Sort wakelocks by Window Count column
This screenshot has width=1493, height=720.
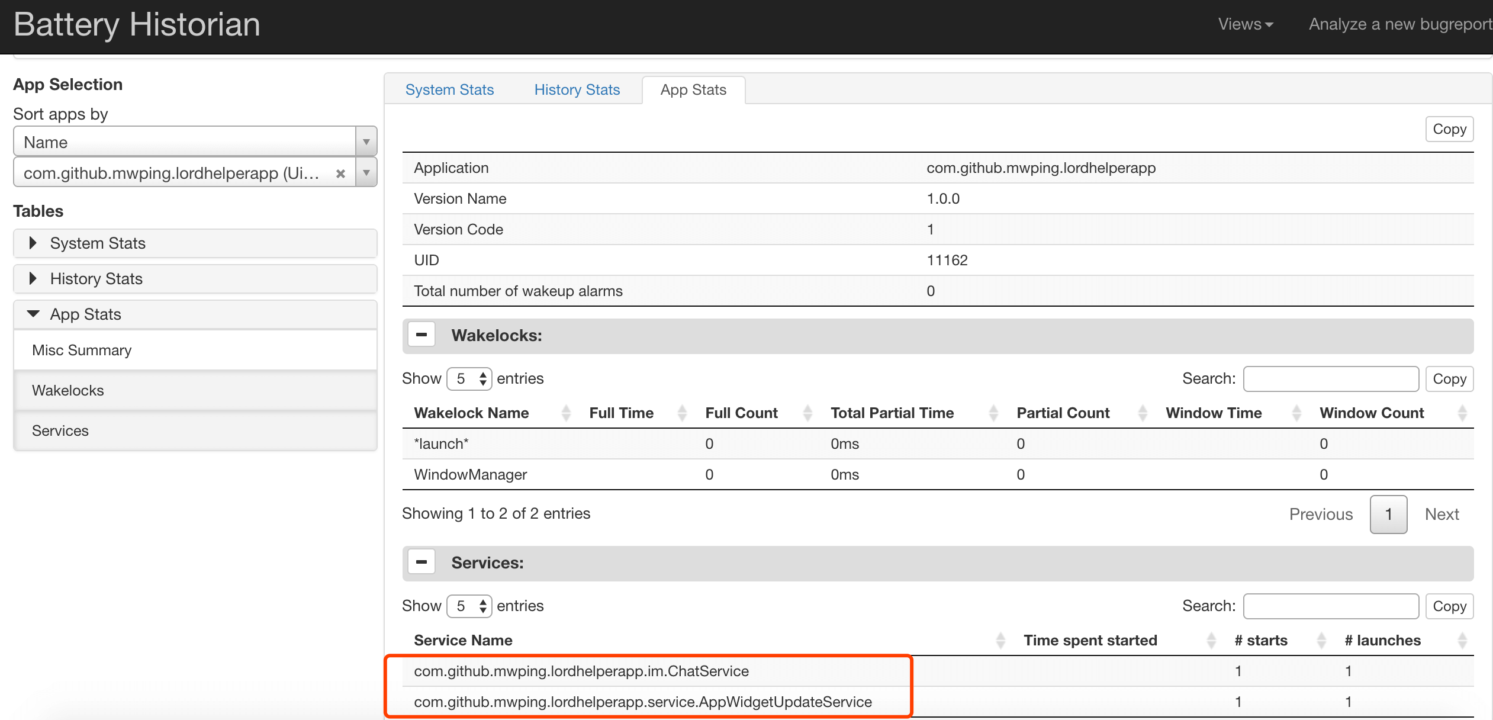(x=1371, y=413)
